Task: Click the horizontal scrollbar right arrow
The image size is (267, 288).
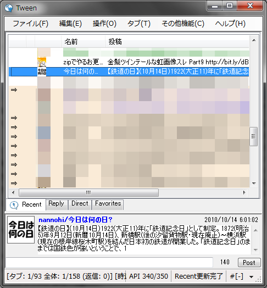Action: point(244,192)
